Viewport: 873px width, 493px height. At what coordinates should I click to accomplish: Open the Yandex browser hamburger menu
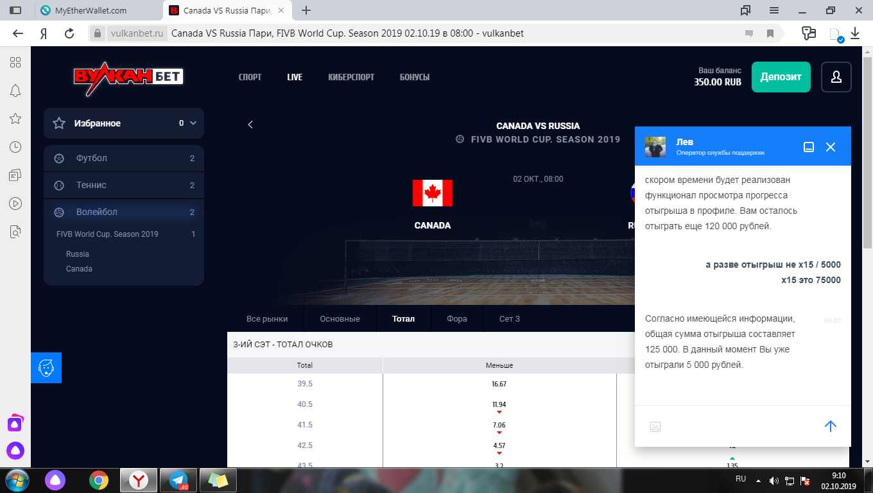pyautogui.click(x=774, y=10)
